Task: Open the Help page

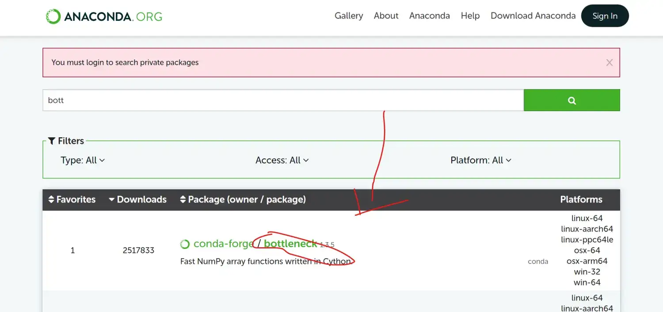Action: [x=470, y=16]
